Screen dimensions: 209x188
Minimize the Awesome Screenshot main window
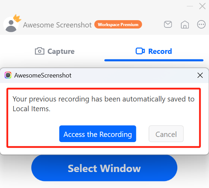[x=190, y=6]
